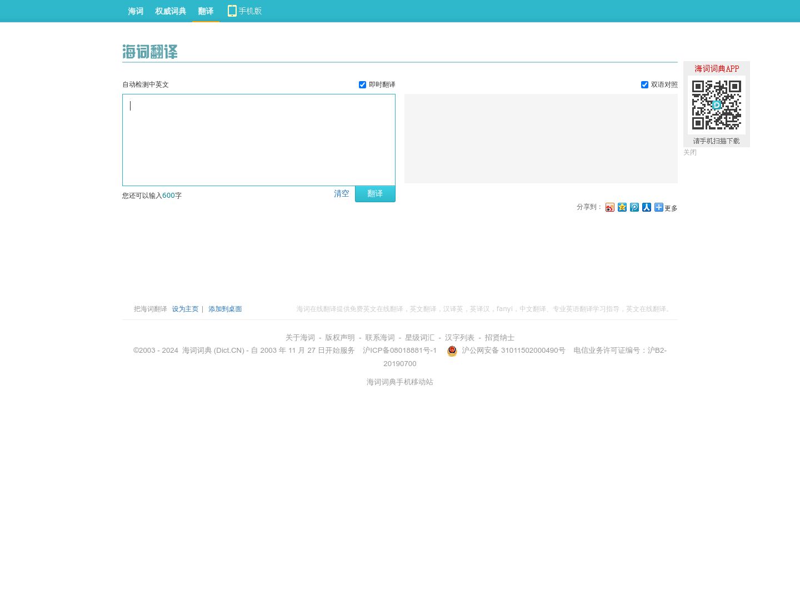The width and height of the screenshot is (800, 600).
Task: Toggle the 即时翻译 checkbox
Action: coord(363,84)
